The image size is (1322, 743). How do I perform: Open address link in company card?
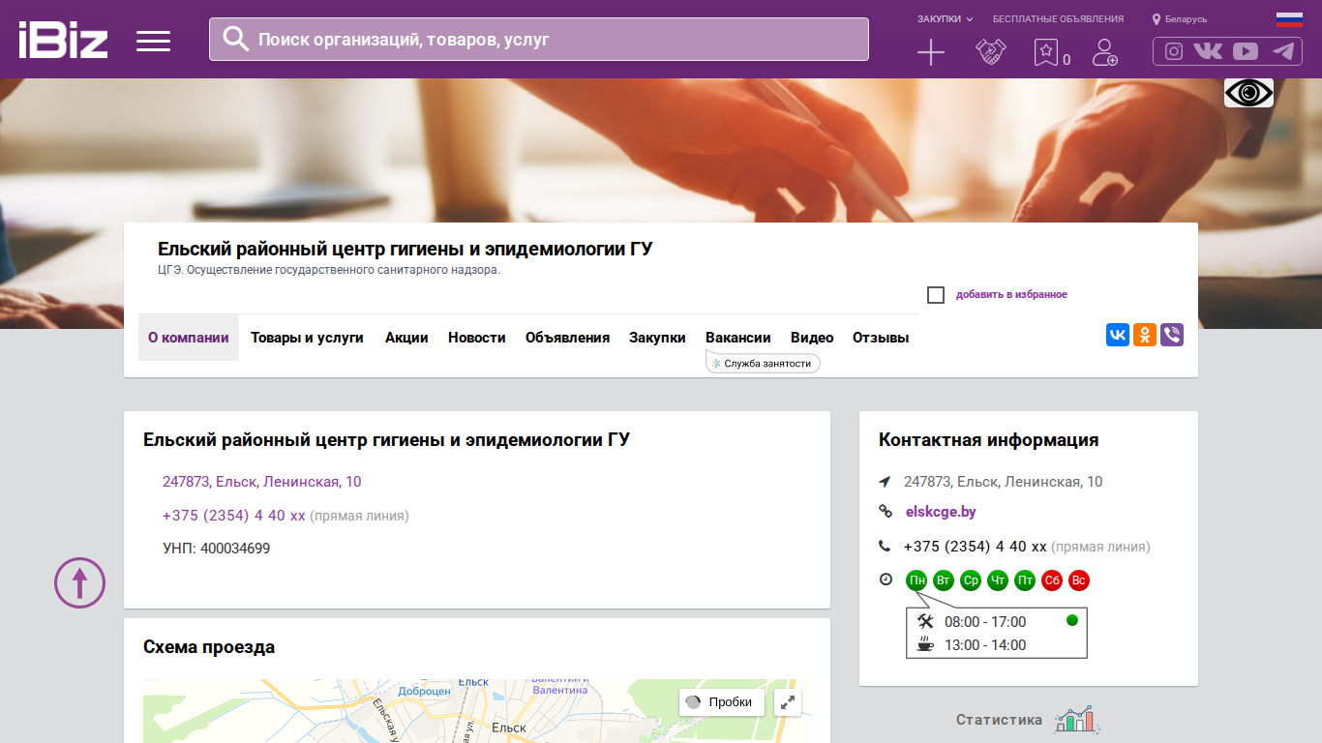(x=262, y=482)
